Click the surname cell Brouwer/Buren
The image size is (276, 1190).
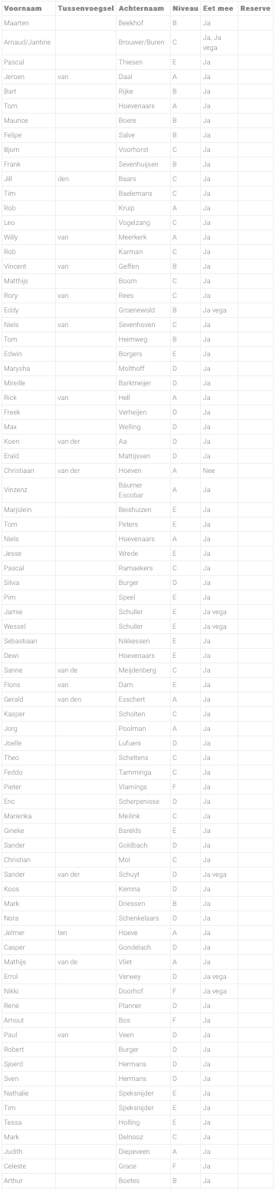click(142, 41)
